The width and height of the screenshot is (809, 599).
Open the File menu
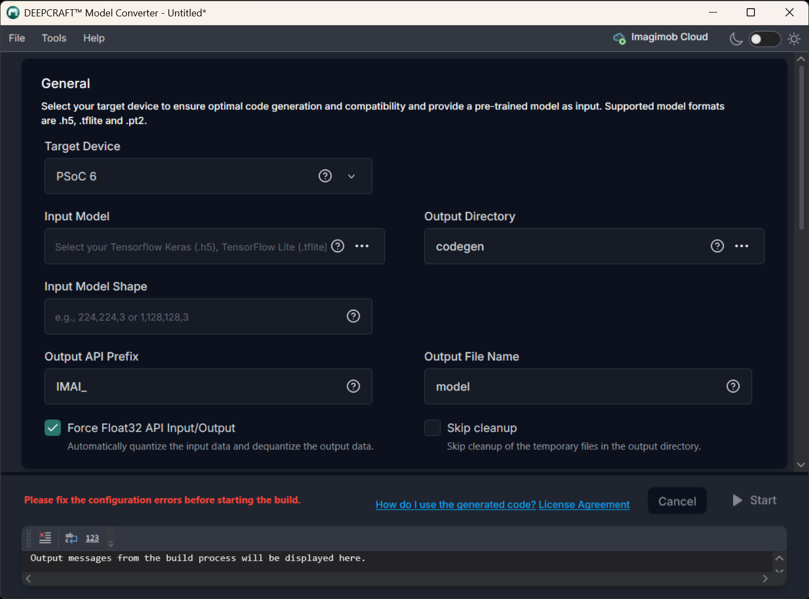click(17, 38)
